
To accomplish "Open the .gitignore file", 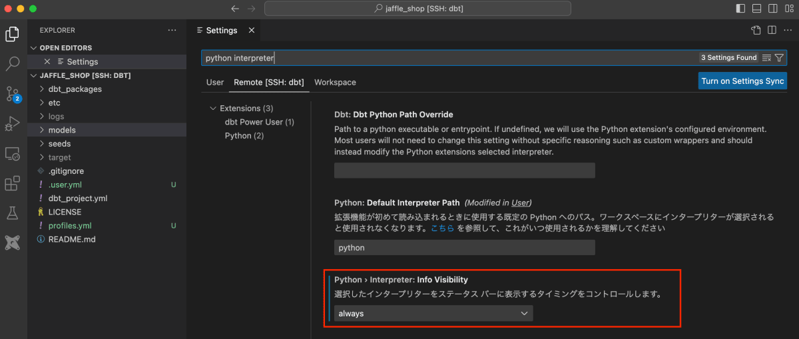I will (x=107, y=170).
